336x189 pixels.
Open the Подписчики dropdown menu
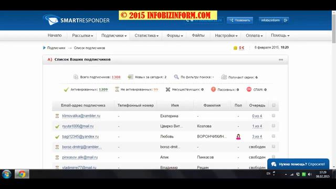coord(114,36)
